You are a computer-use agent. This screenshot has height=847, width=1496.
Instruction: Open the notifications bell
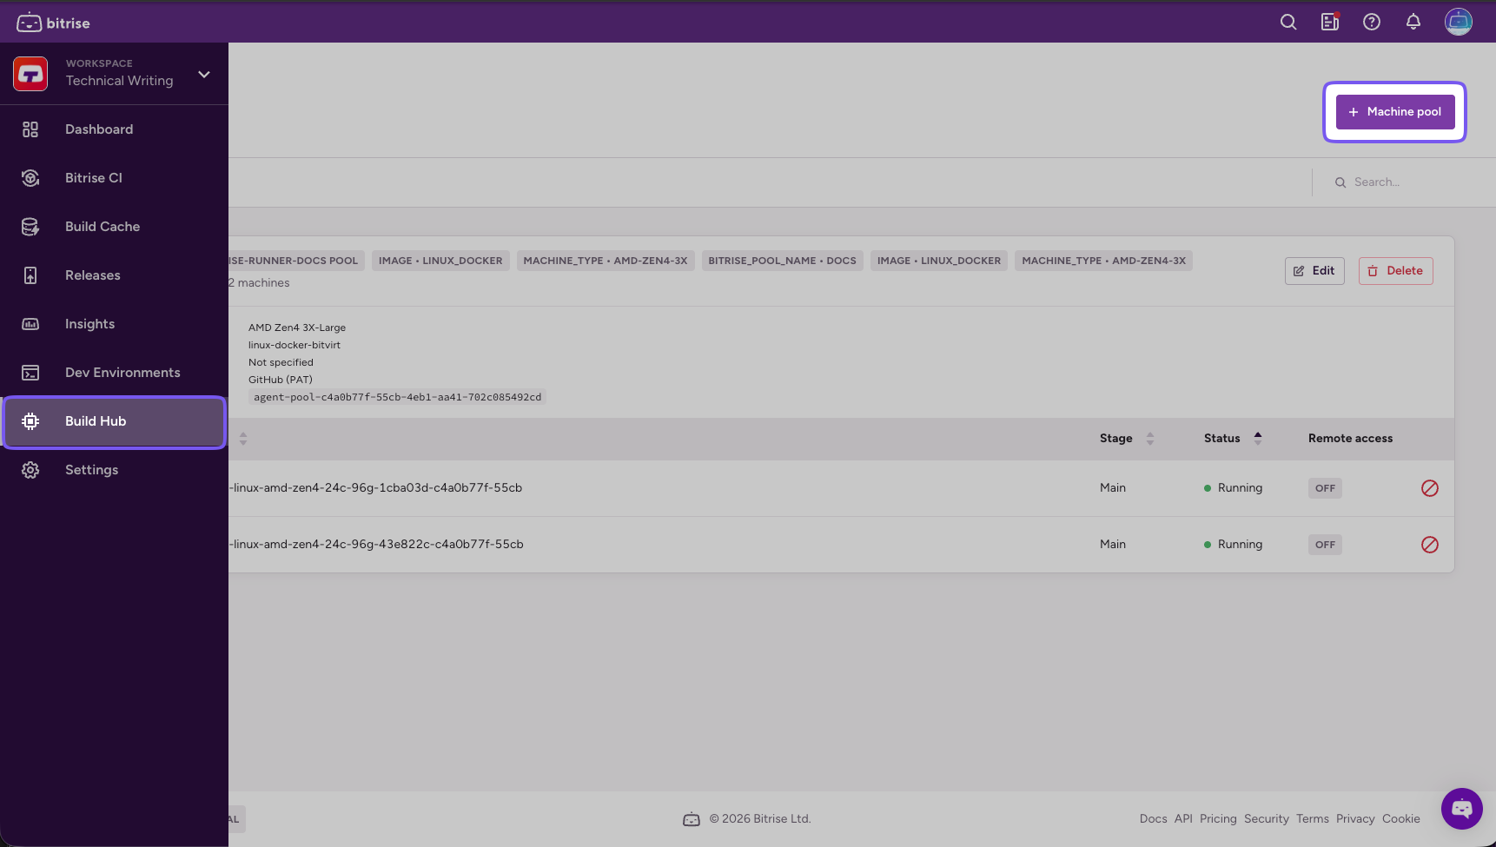coord(1413,23)
